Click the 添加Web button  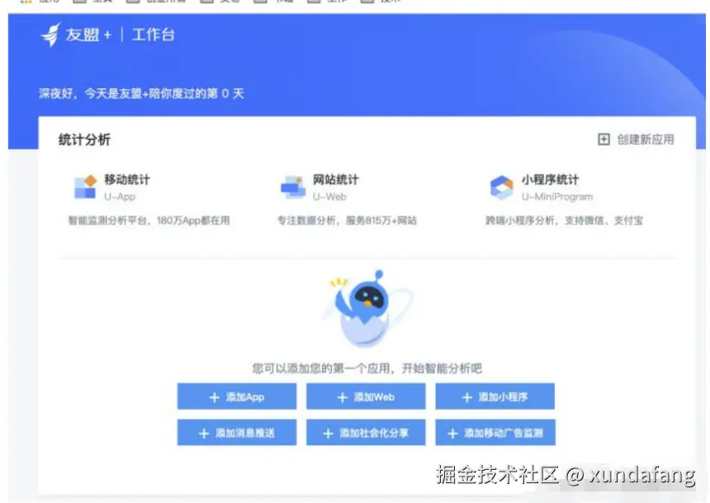click(x=366, y=396)
